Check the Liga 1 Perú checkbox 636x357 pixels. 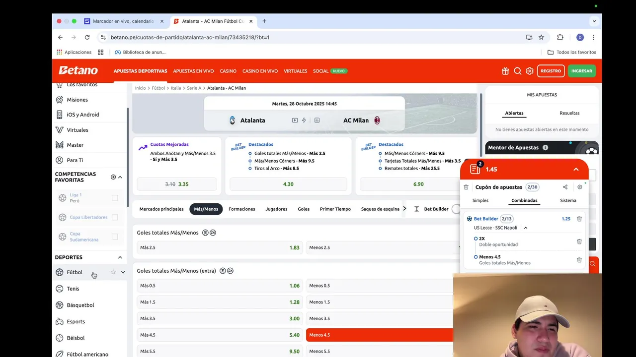(115, 198)
